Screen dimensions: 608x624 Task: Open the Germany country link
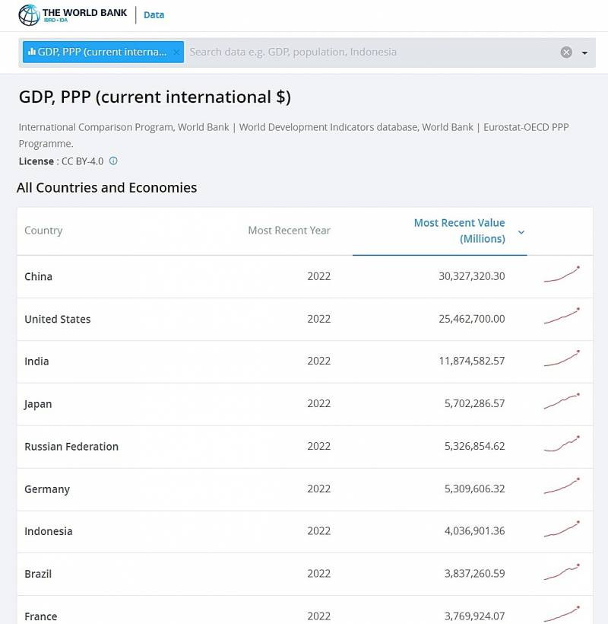47,489
